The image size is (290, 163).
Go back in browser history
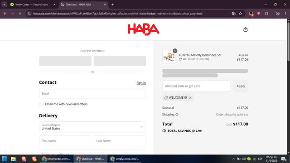click(x=5, y=14)
